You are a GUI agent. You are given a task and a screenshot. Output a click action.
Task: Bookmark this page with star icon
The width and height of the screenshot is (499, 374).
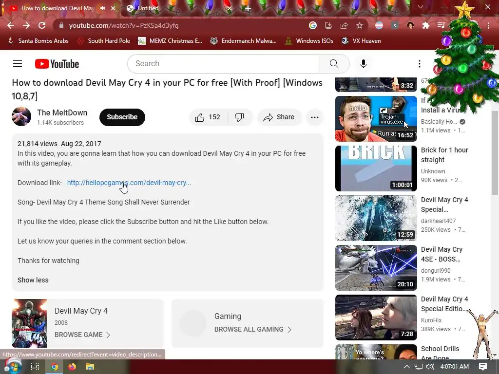pos(360,25)
